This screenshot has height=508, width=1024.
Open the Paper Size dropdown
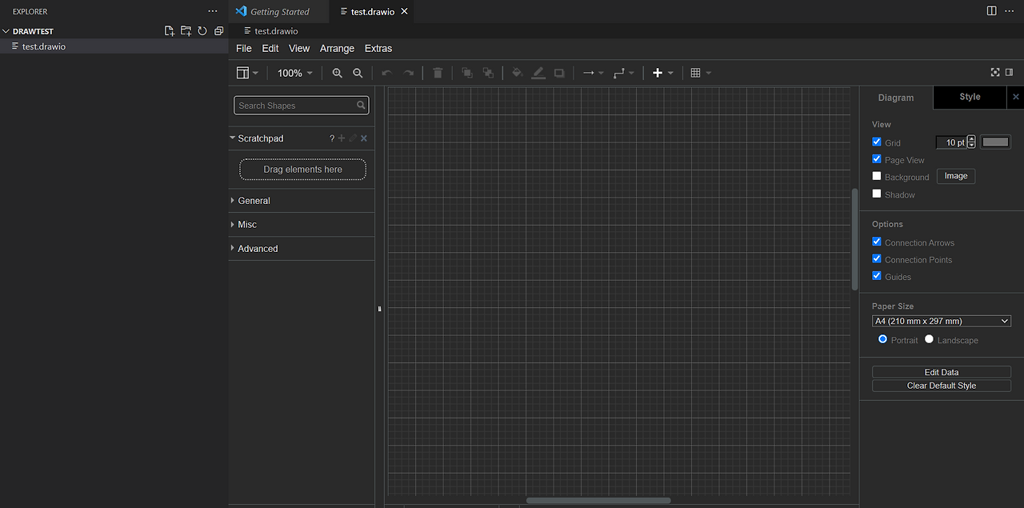pos(941,320)
